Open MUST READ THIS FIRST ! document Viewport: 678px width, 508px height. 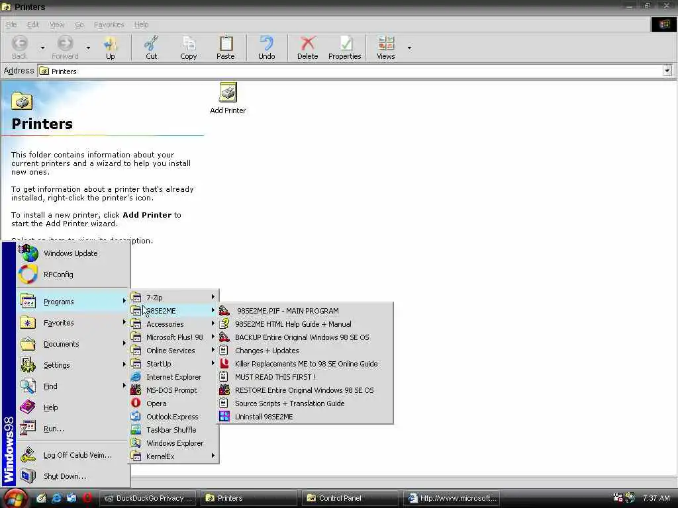click(305, 376)
